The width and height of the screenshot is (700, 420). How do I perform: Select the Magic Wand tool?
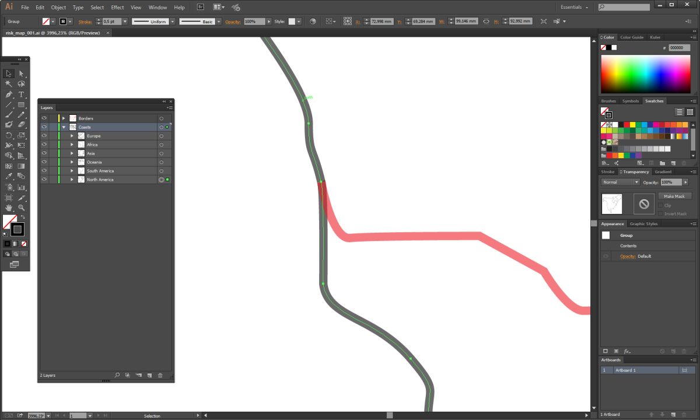tap(9, 84)
